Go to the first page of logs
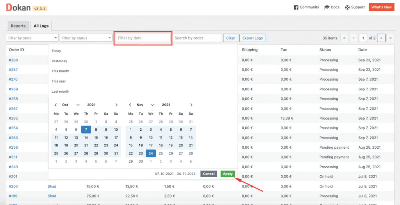Image resolution: width=400 pixels, height=205 pixels. point(344,38)
